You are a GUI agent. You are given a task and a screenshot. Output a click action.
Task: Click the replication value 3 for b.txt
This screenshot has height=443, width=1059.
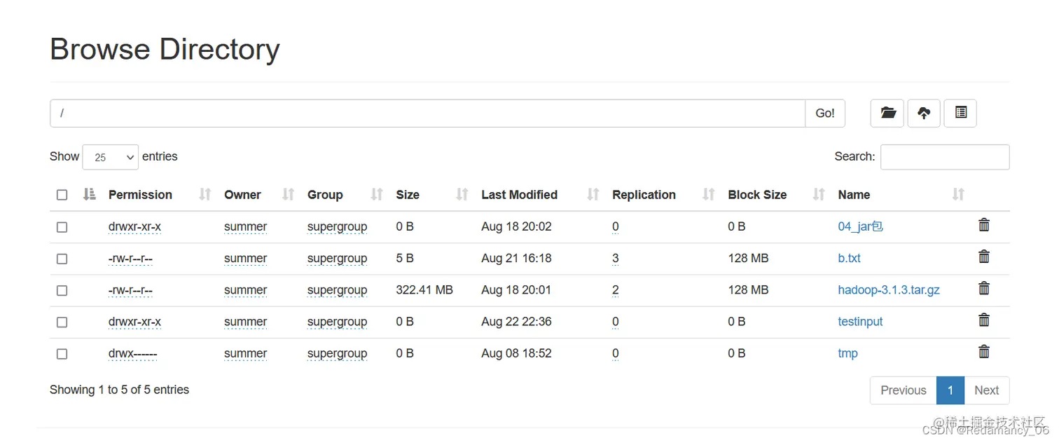[x=616, y=259]
